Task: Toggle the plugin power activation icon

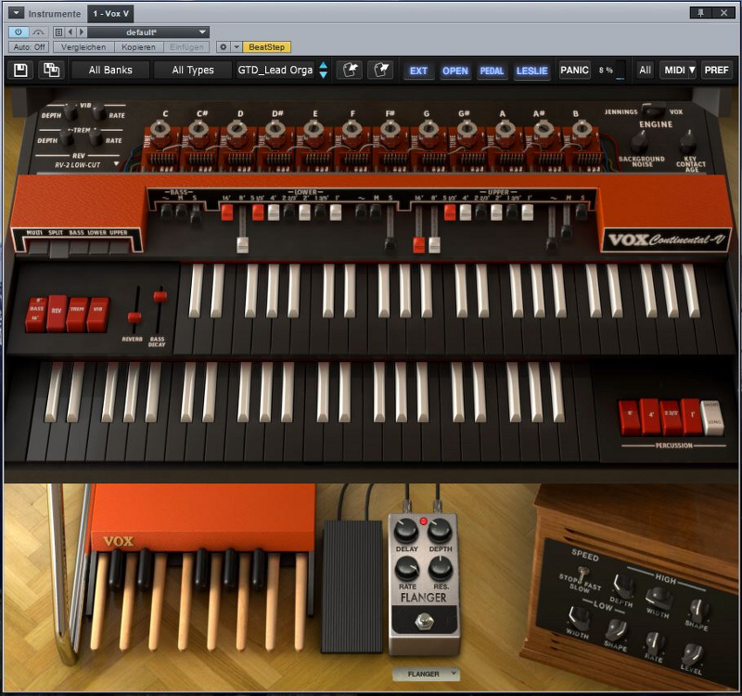Action: (19, 32)
